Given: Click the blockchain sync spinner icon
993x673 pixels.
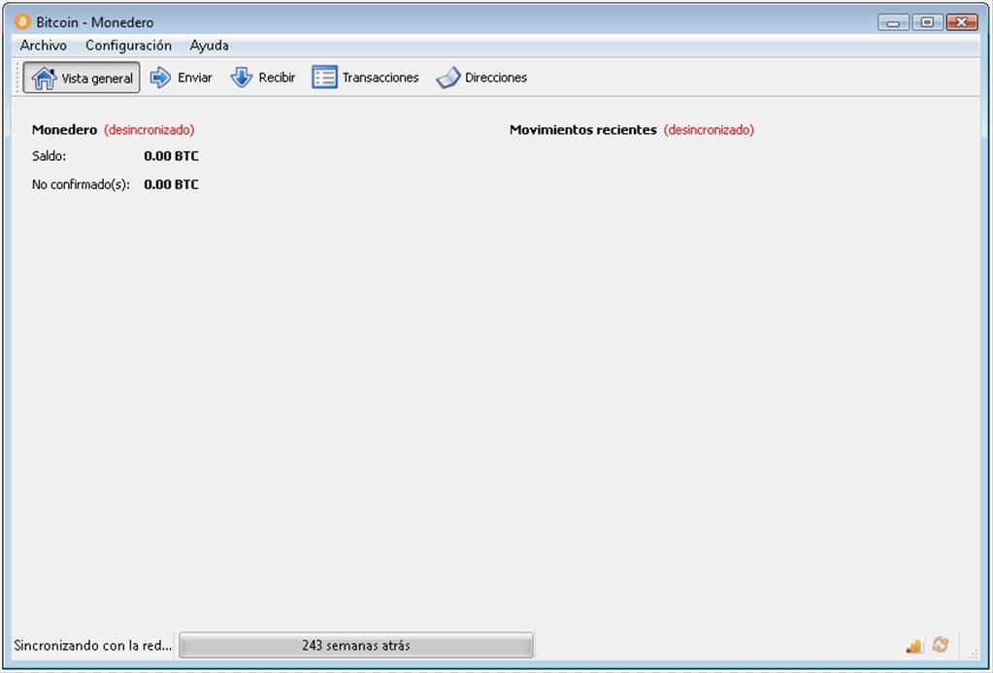Looking at the screenshot, I should pyautogui.click(x=941, y=645).
